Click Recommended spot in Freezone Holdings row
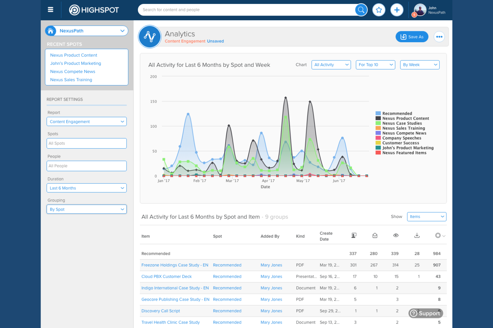493x328 pixels. 227,265
